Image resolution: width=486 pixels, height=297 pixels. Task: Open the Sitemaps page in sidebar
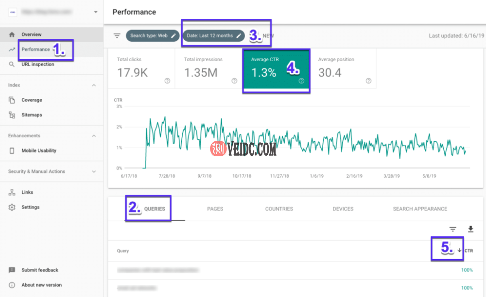(32, 115)
